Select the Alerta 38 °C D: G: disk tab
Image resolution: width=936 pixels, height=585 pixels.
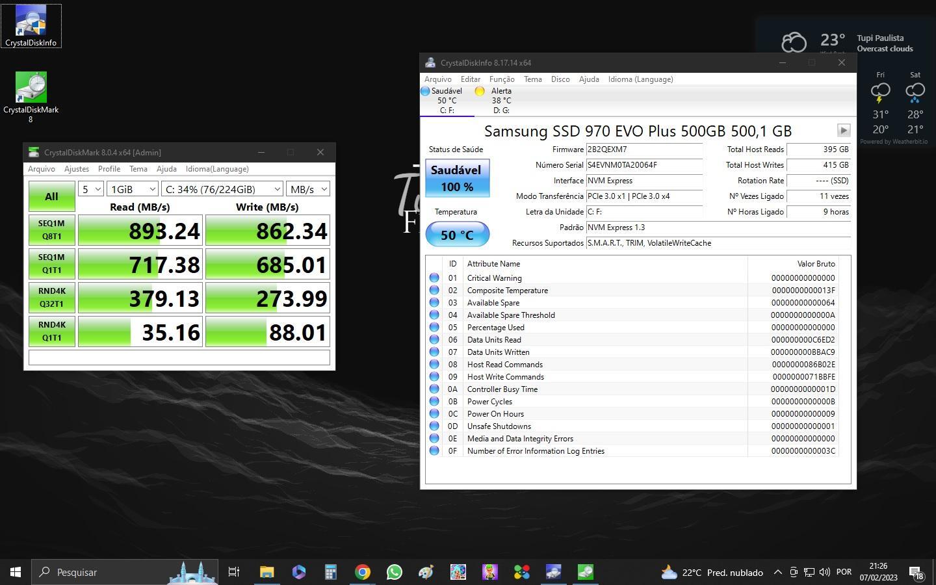pos(501,101)
